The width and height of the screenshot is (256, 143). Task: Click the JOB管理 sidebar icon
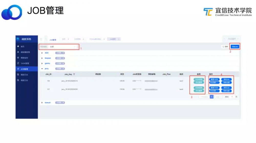pos(18,69)
